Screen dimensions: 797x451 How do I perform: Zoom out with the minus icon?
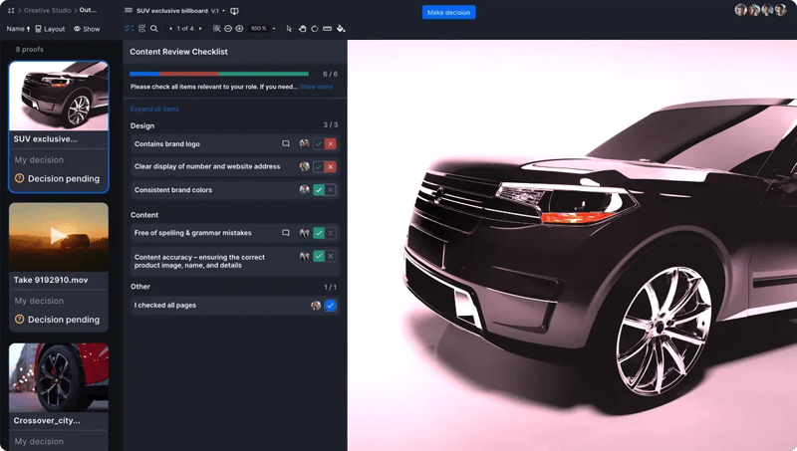pyautogui.click(x=228, y=29)
